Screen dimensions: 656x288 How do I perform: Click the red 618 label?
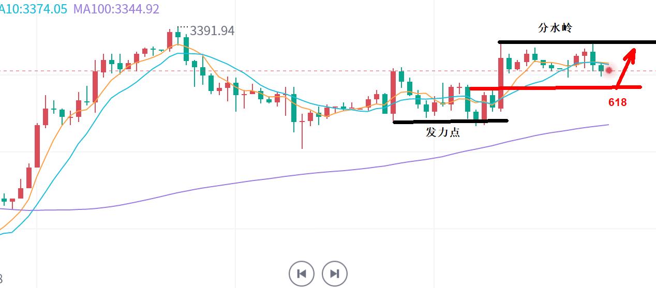coord(617,102)
